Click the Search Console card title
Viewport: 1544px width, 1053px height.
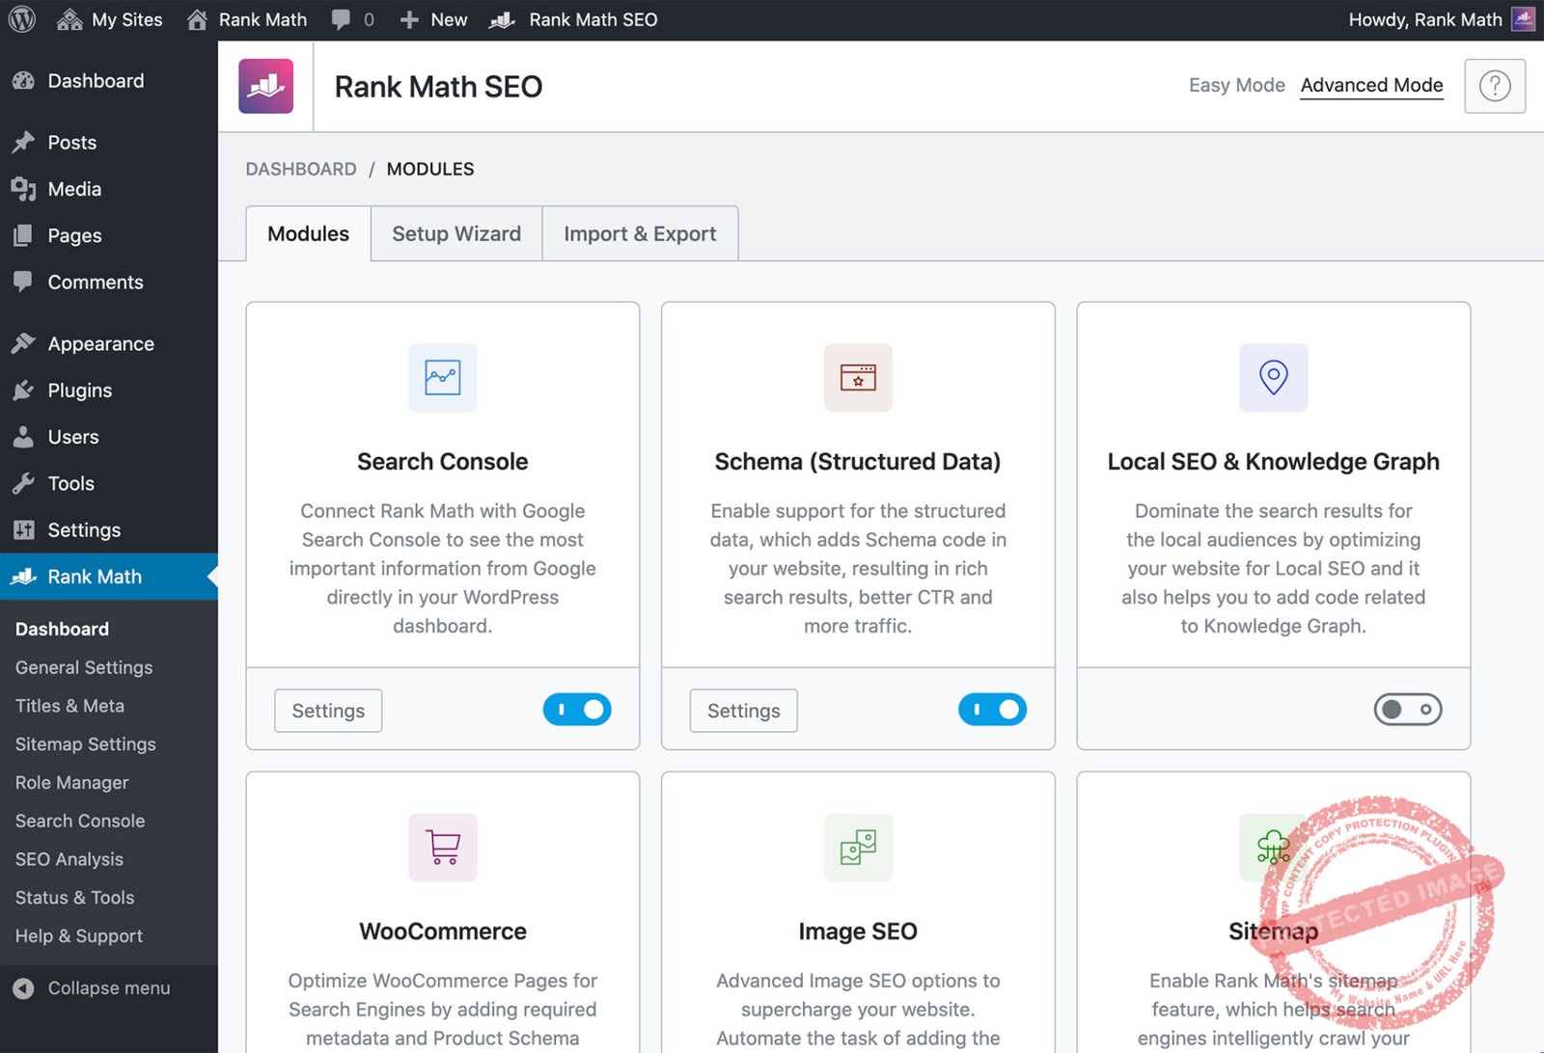[443, 462]
